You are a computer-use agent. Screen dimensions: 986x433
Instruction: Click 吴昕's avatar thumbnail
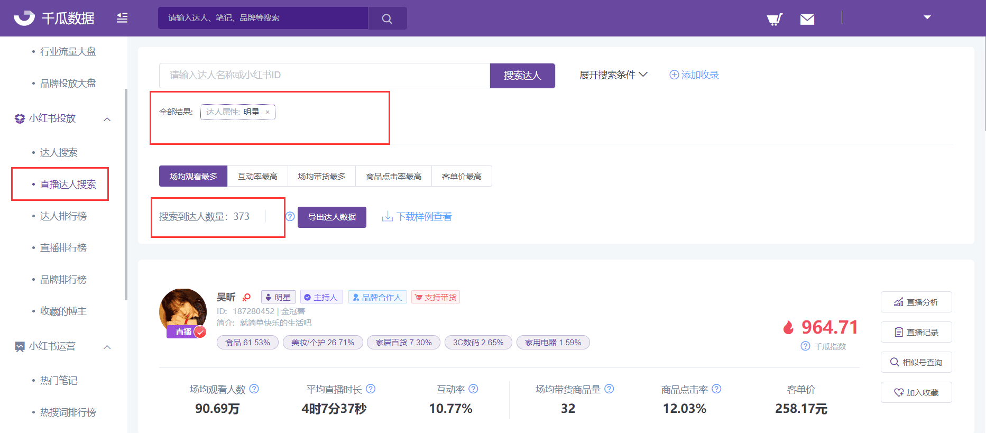click(183, 311)
